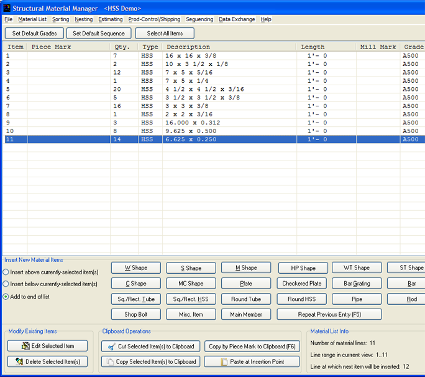Insert an HP Shape item
The height and width of the screenshot is (377, 425).
303,268
